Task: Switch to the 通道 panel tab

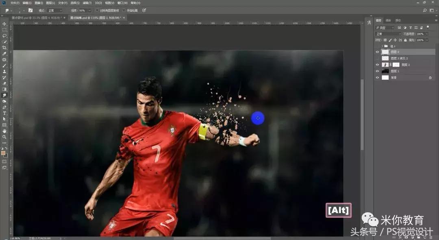Action: click(x=388, y=20)
